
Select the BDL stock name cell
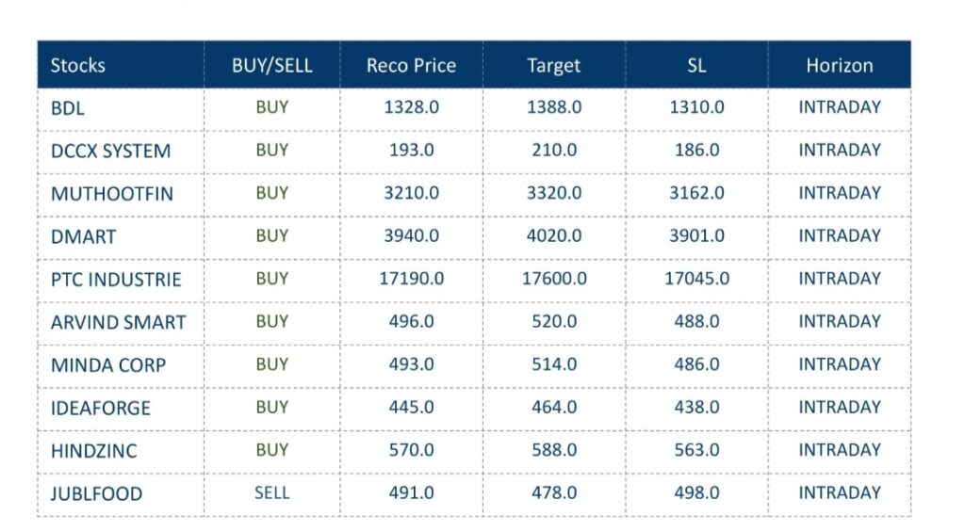pos(68,108)
